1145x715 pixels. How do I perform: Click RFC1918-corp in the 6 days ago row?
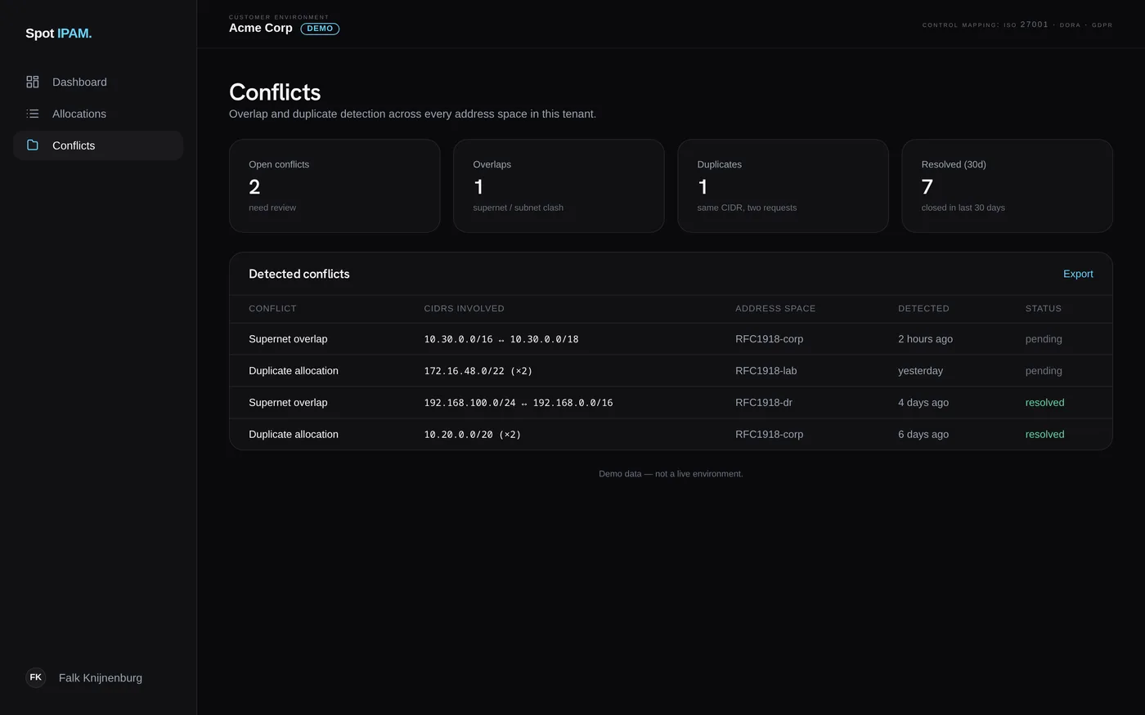coord(769,435)
